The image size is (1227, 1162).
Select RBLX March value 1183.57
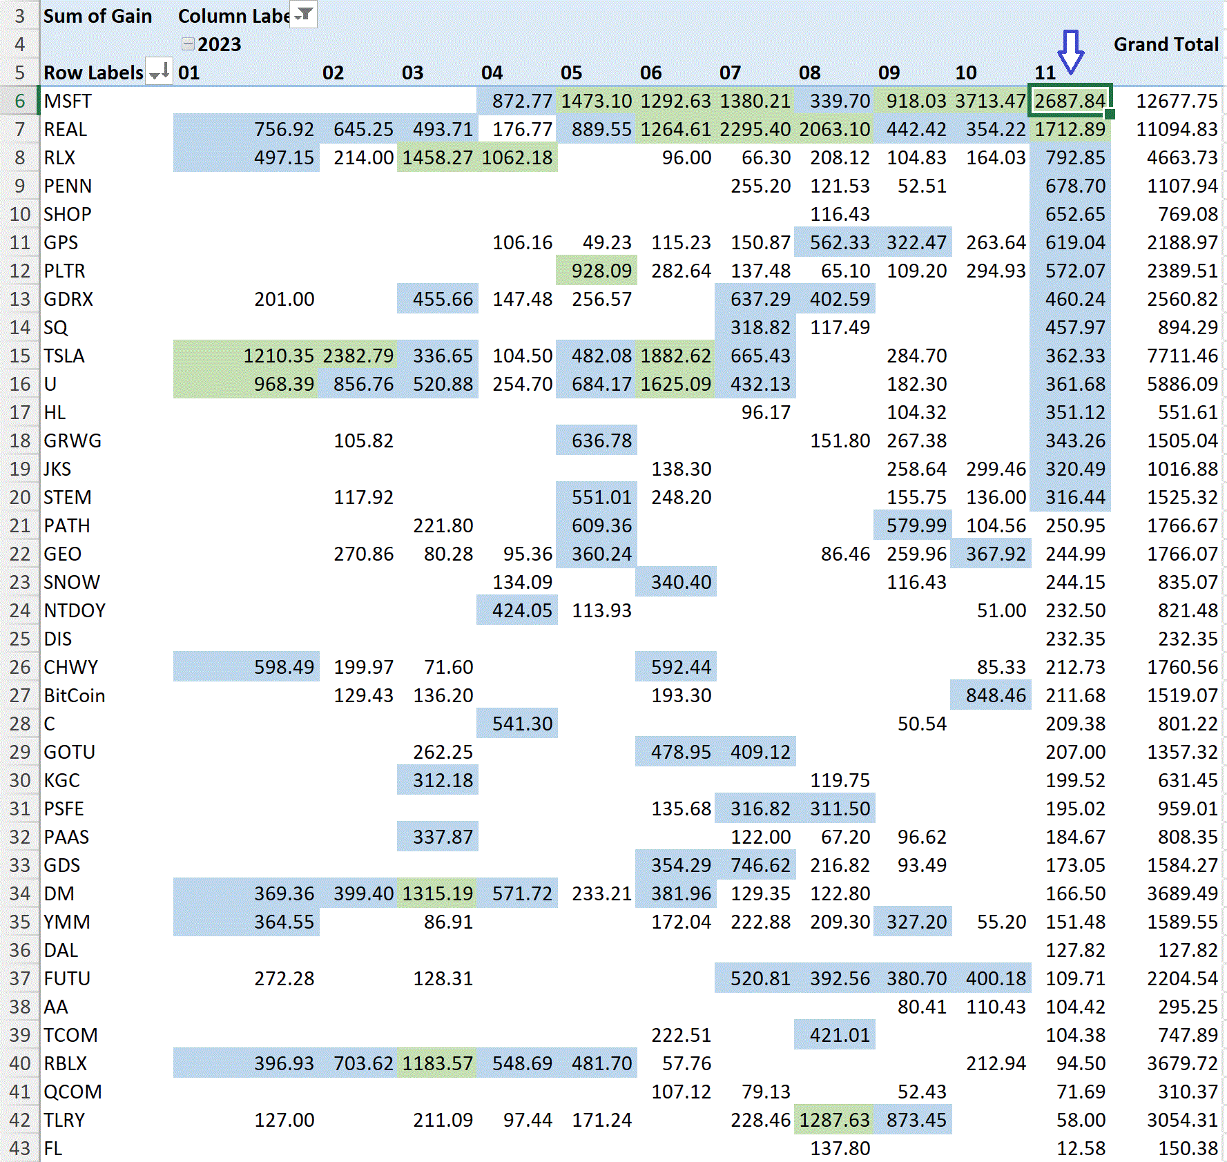(x=437, y=1063)
